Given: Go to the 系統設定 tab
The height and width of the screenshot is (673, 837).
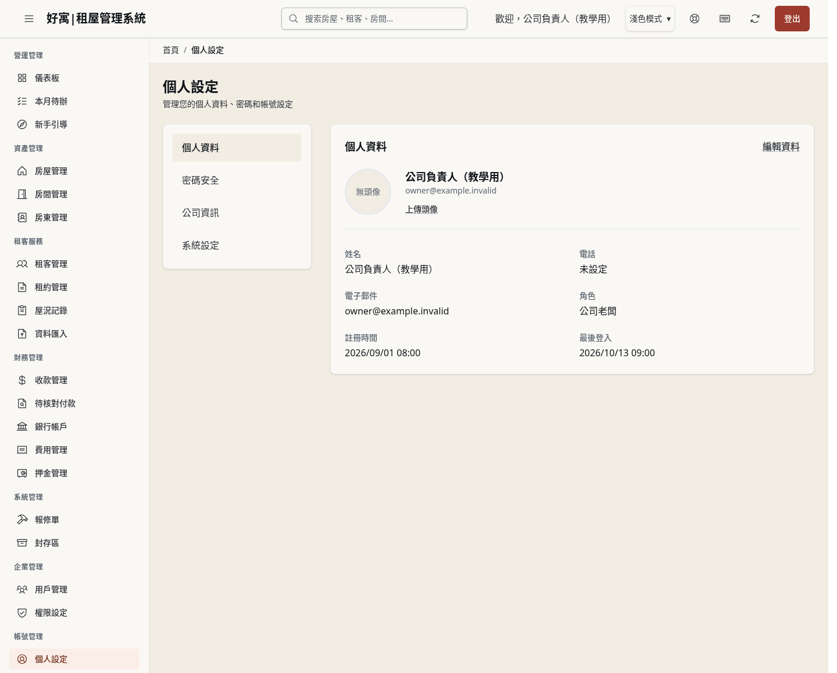Looking at the screenshot, I should 237,245.
